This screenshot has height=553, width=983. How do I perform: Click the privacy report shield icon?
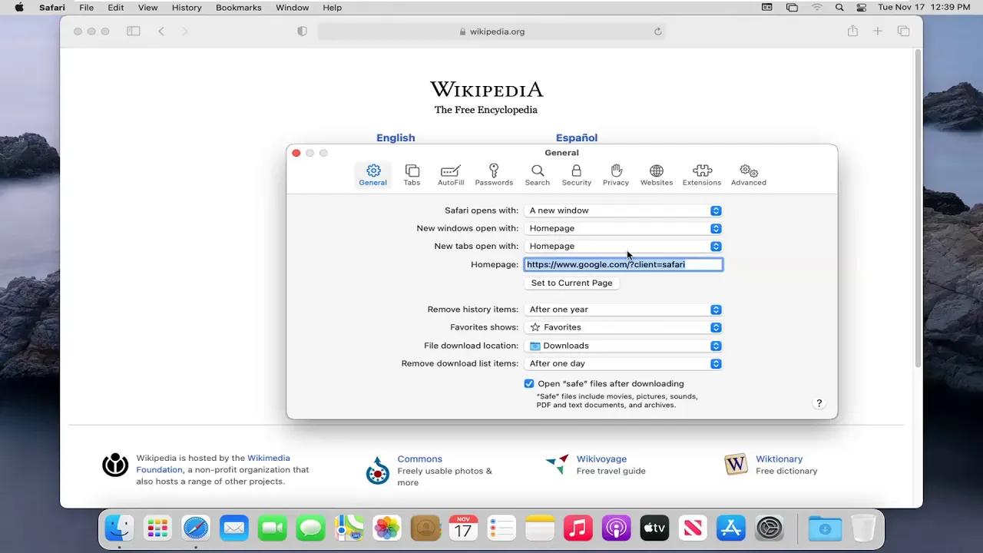(x=302, y=31)
